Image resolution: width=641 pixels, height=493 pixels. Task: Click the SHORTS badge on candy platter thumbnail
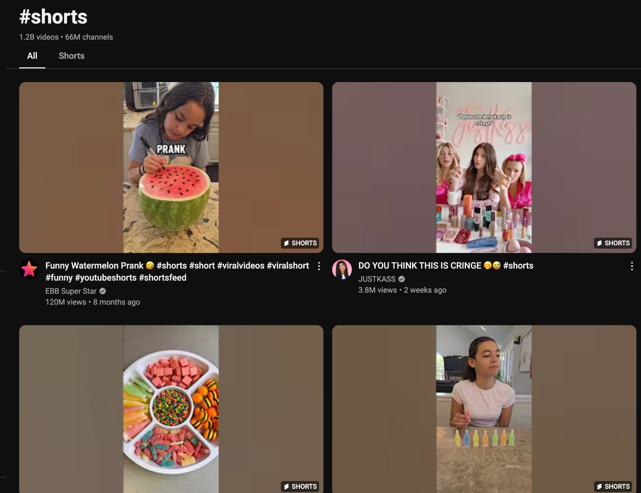tap(300, 486)
